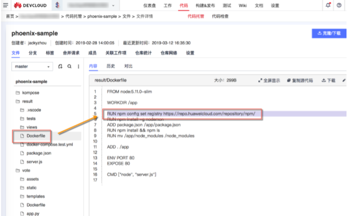Open the 工作 menu item
Viewport: 348px width, 216px height.
(x=168, y=5)
